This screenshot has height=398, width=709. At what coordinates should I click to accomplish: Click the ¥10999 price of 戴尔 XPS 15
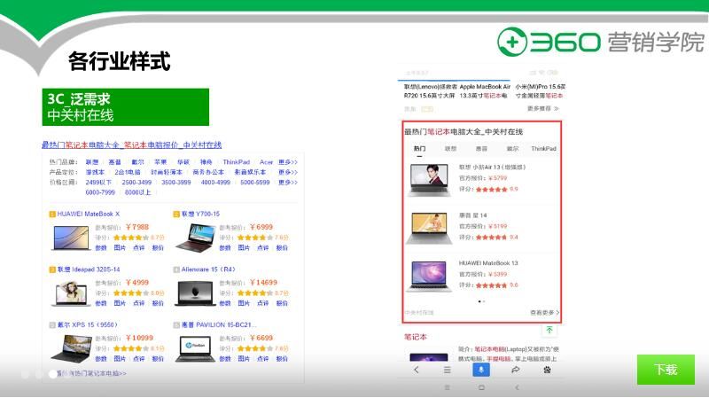coord(139,338)
